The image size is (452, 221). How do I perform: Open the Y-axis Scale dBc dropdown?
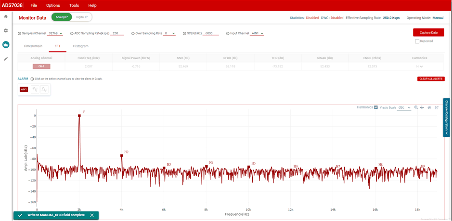click(404, 107)
